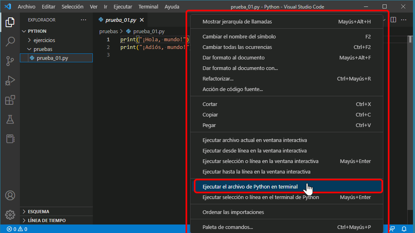
Task: Choose Cambiar el nombre del símbolo
Action: pyautogui.click(x=287, y=36)
